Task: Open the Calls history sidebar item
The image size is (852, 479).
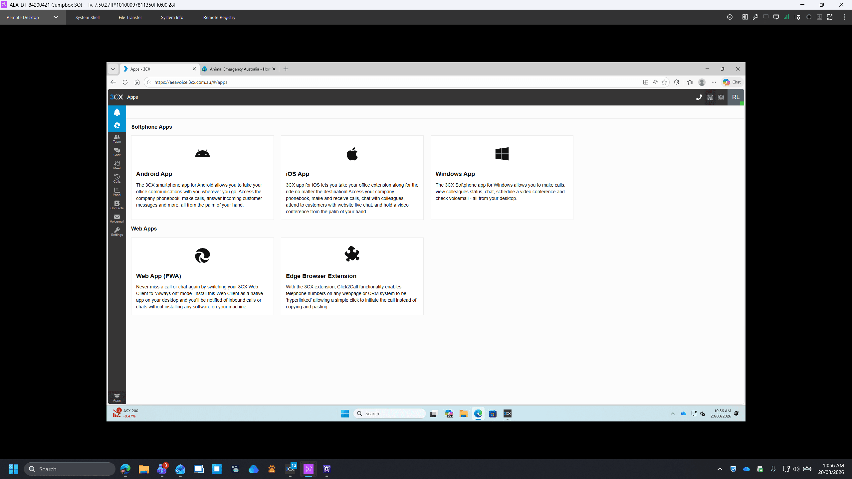Action: [x=117, y=179]
